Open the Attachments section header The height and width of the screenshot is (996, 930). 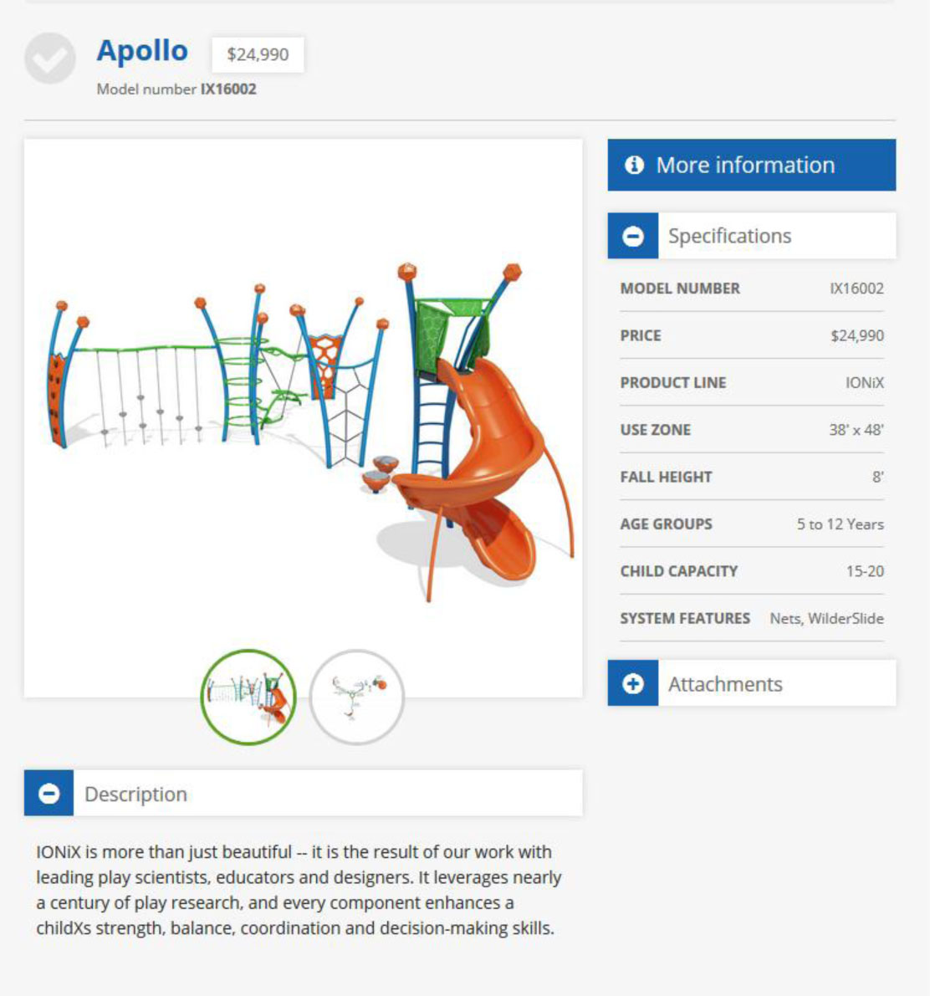click(x=776, y=684)
